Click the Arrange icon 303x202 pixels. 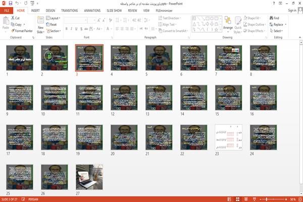click(228, 20)
